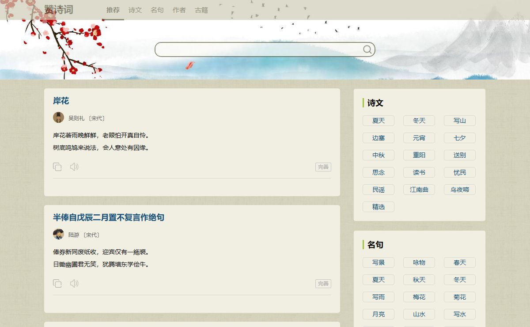
Task: Click the search magnifier icon
Action: coord(367,49)
